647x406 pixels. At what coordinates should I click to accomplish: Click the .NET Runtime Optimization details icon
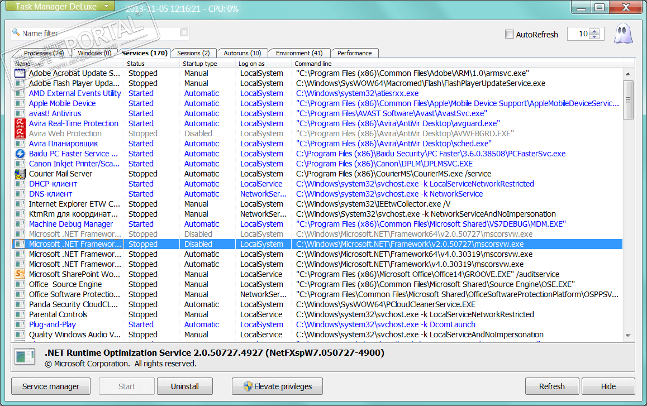pyautogui.click(x=25, y=357)
